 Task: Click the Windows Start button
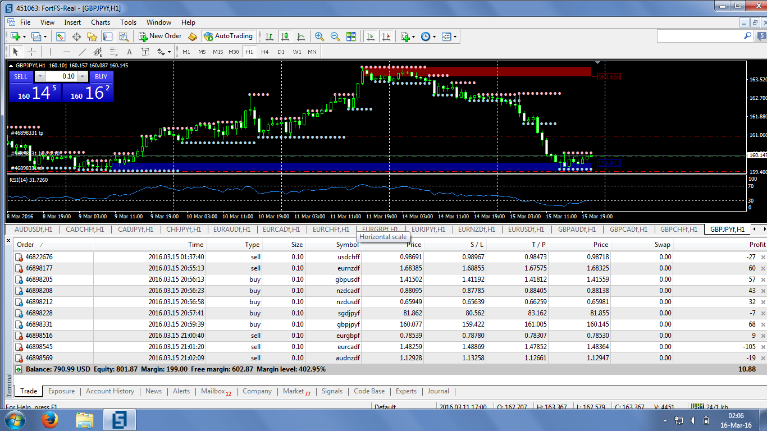point(14,420)
